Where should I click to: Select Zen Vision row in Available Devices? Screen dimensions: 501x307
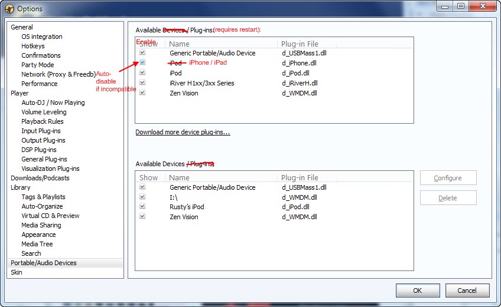(x=184, y=217)
